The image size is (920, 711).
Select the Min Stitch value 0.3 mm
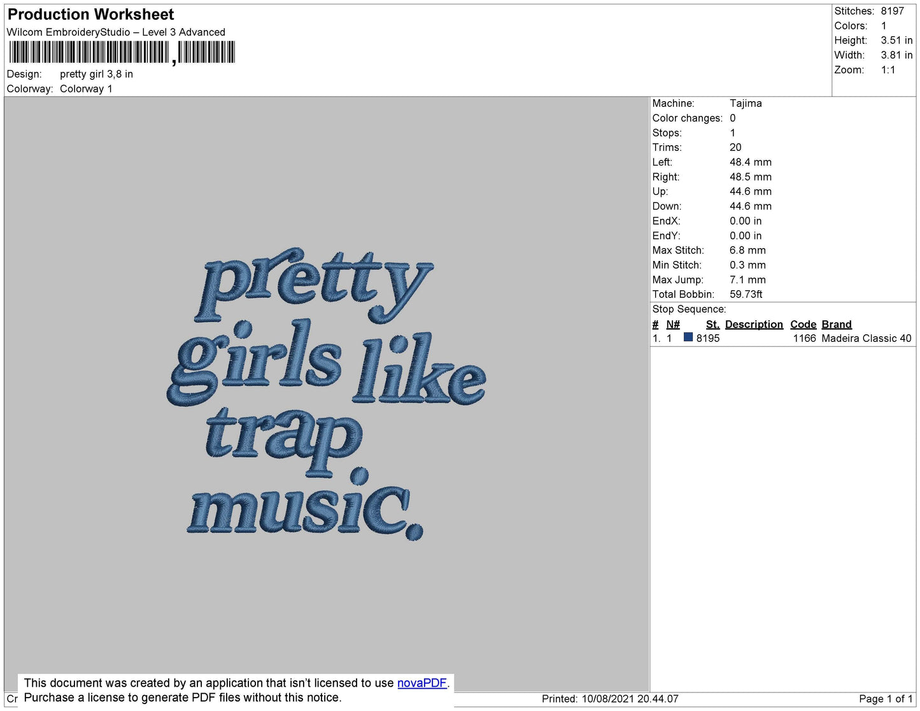point(747,265)
